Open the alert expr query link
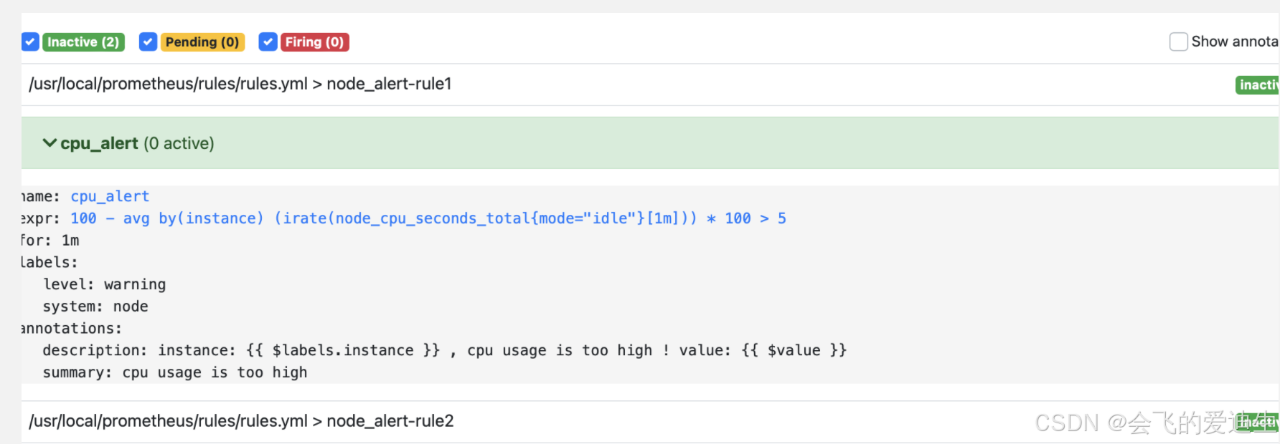The image size is (1280, 444). 428,218
